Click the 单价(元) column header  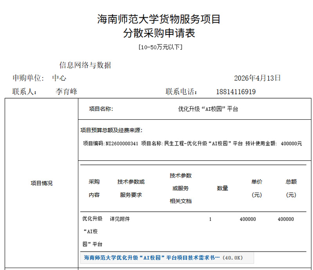pos(257,188)
